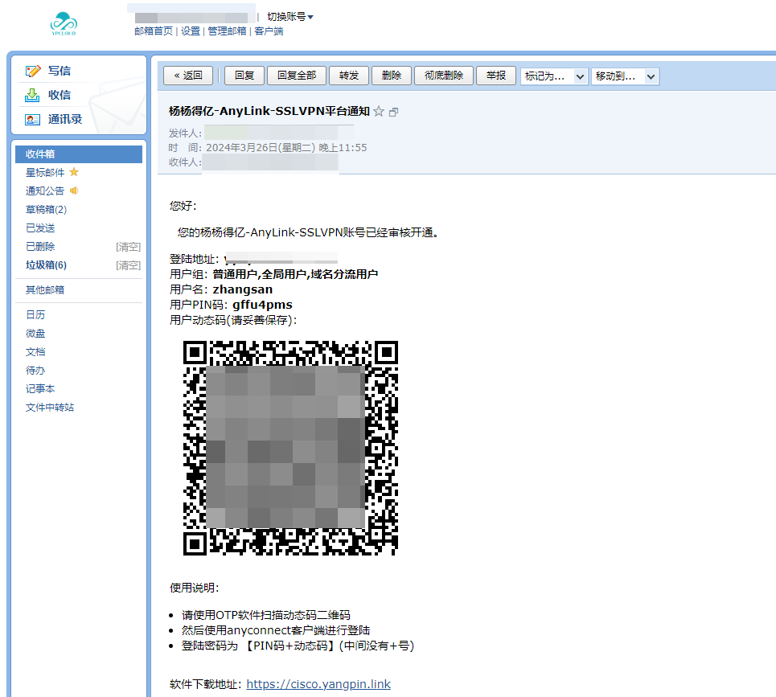Click the email subject 杨杨得亿-AnyLink-SSLVPN平台通知
This screenshot has height=697, width=776.
pyautogui.click(x=269, y=111)
